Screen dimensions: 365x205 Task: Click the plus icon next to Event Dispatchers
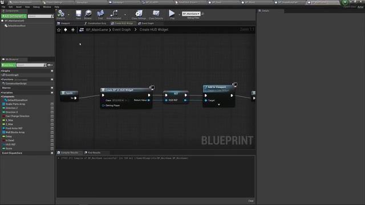coord(52,153)
